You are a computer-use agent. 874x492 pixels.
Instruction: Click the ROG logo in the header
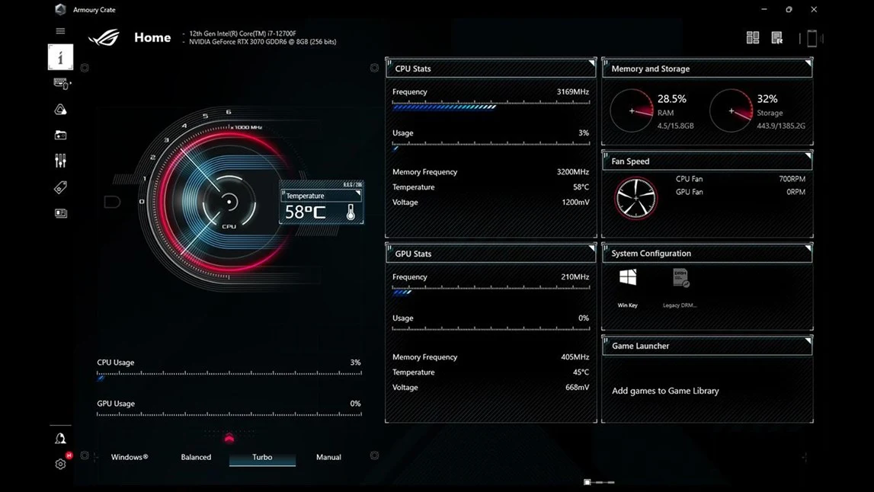click(x=104, y=37)
